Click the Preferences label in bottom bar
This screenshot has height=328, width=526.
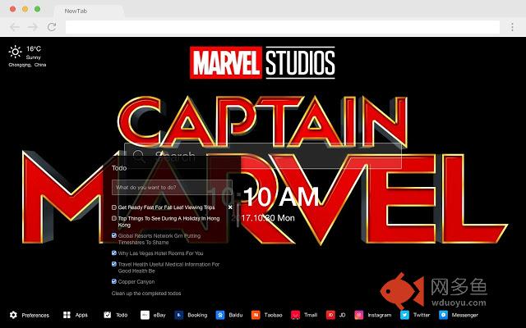35,315
